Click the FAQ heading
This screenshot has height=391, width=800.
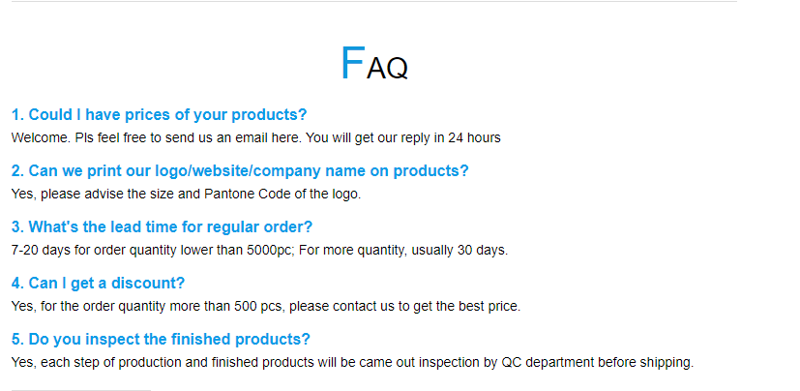374,65
